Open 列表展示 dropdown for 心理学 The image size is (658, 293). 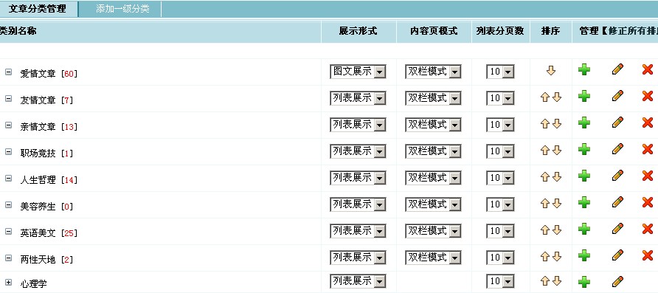coord(358,281)
